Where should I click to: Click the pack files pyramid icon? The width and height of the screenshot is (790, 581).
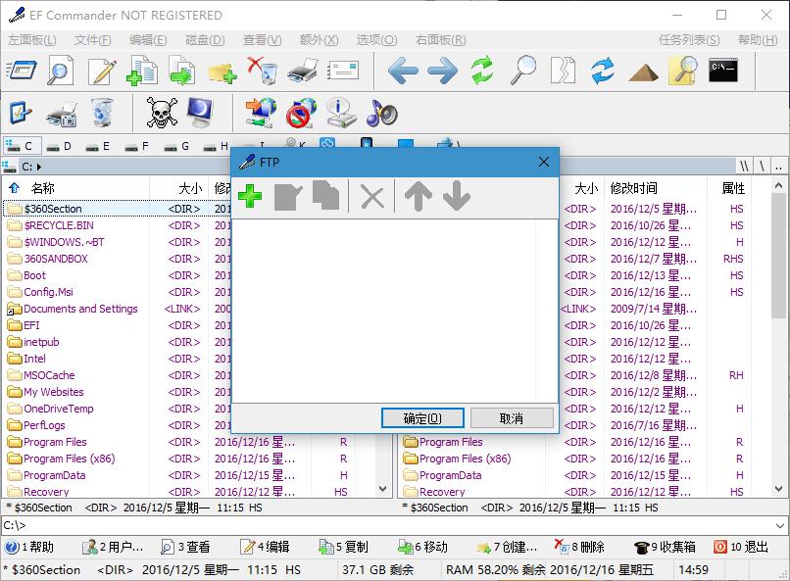point(642,71)
